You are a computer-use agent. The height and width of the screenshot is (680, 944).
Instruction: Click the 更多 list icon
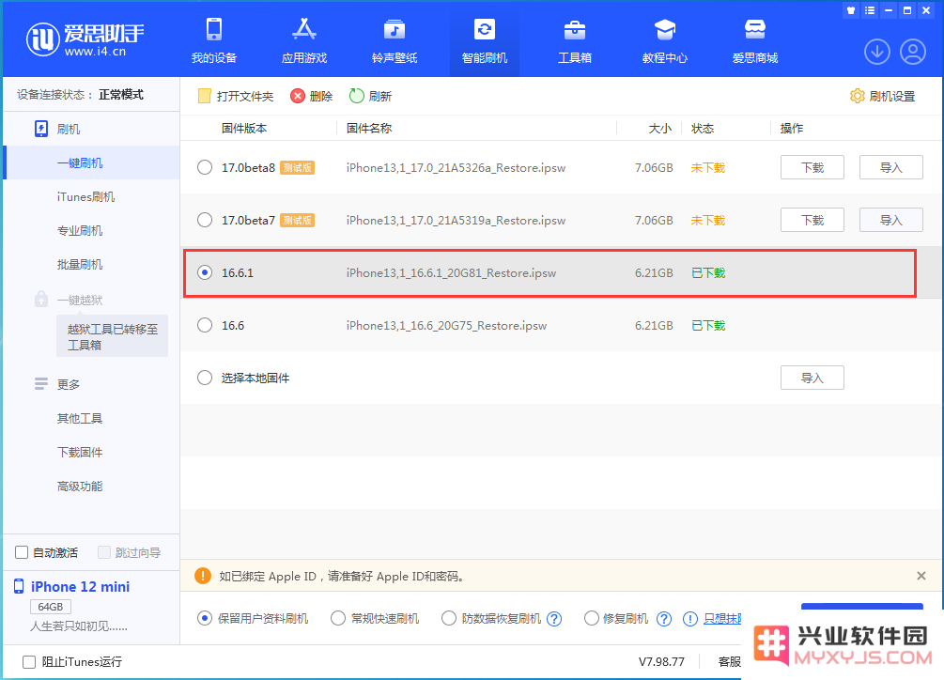pyautogui.click(x=41, y=384)
